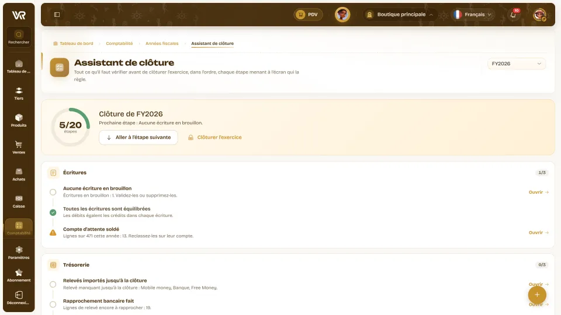
Task: Toggle the sidebar collapse icon
Action: [x=57, y=15]
